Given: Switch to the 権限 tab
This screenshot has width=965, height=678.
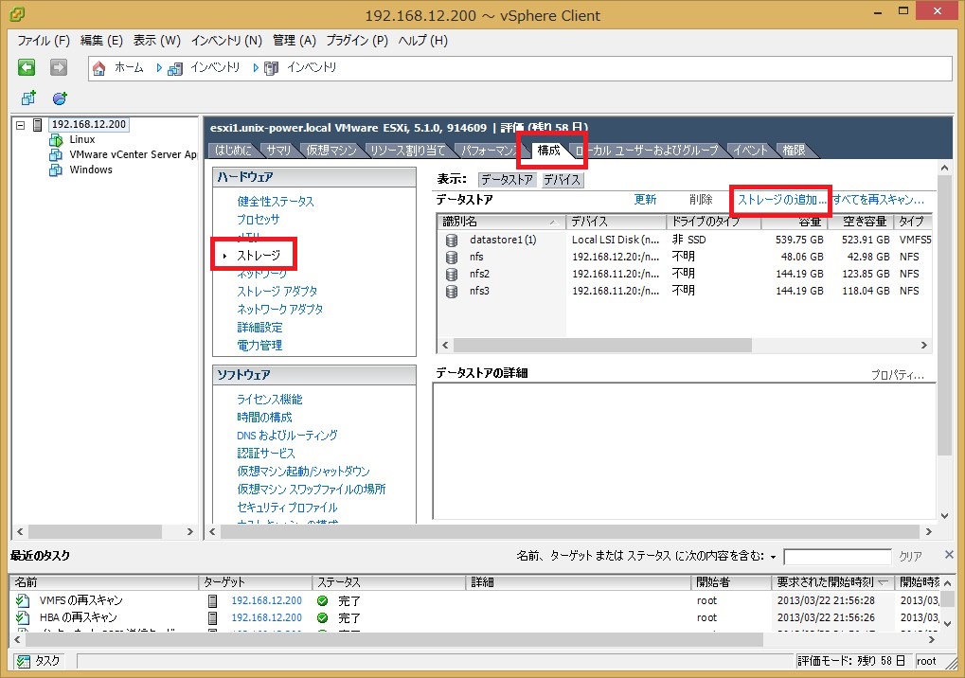Looking at the screenshot, I should coord(794,151).
